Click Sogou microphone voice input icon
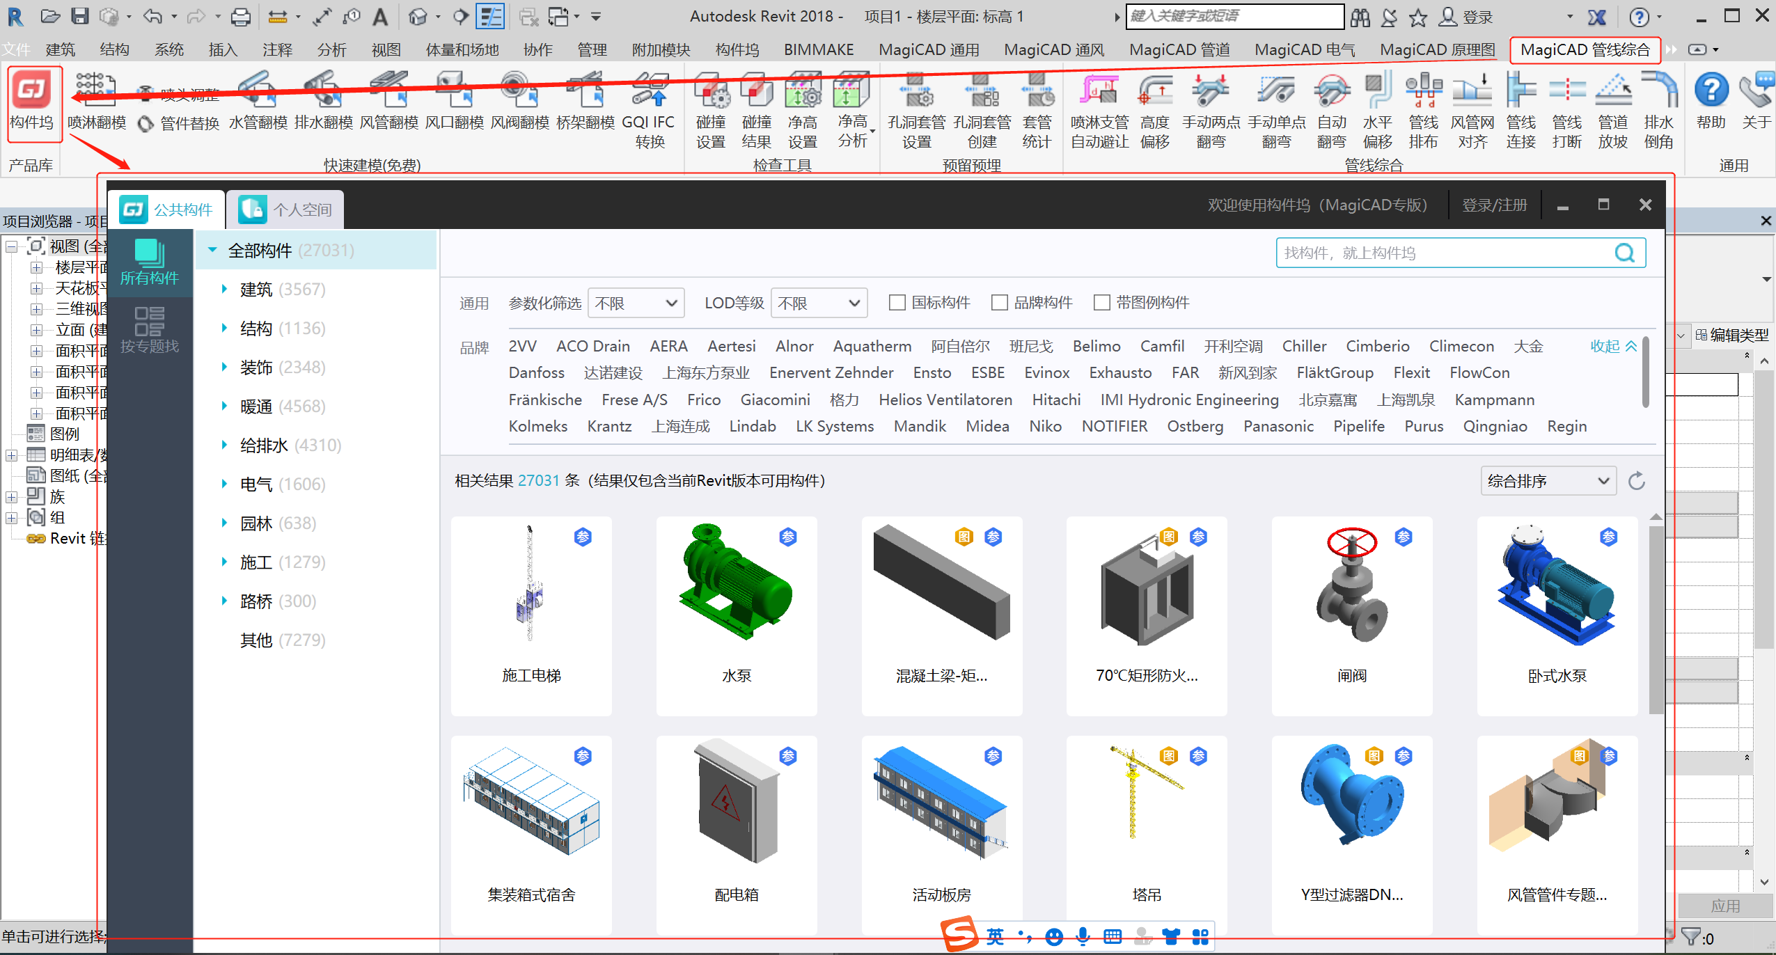Image resolution: width=1776 pixels, height=955 pixels. pyautogui.click(x=1083, y=936)
